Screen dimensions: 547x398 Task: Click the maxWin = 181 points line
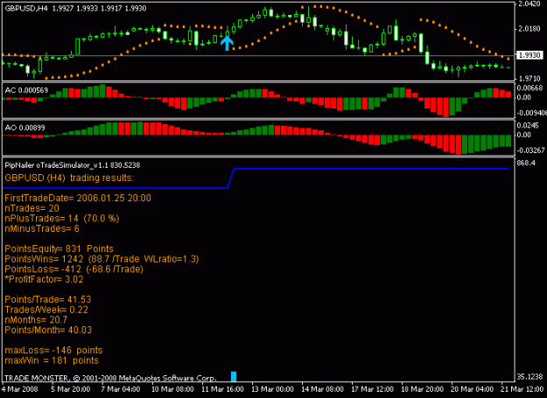click(x=52, y=360)
